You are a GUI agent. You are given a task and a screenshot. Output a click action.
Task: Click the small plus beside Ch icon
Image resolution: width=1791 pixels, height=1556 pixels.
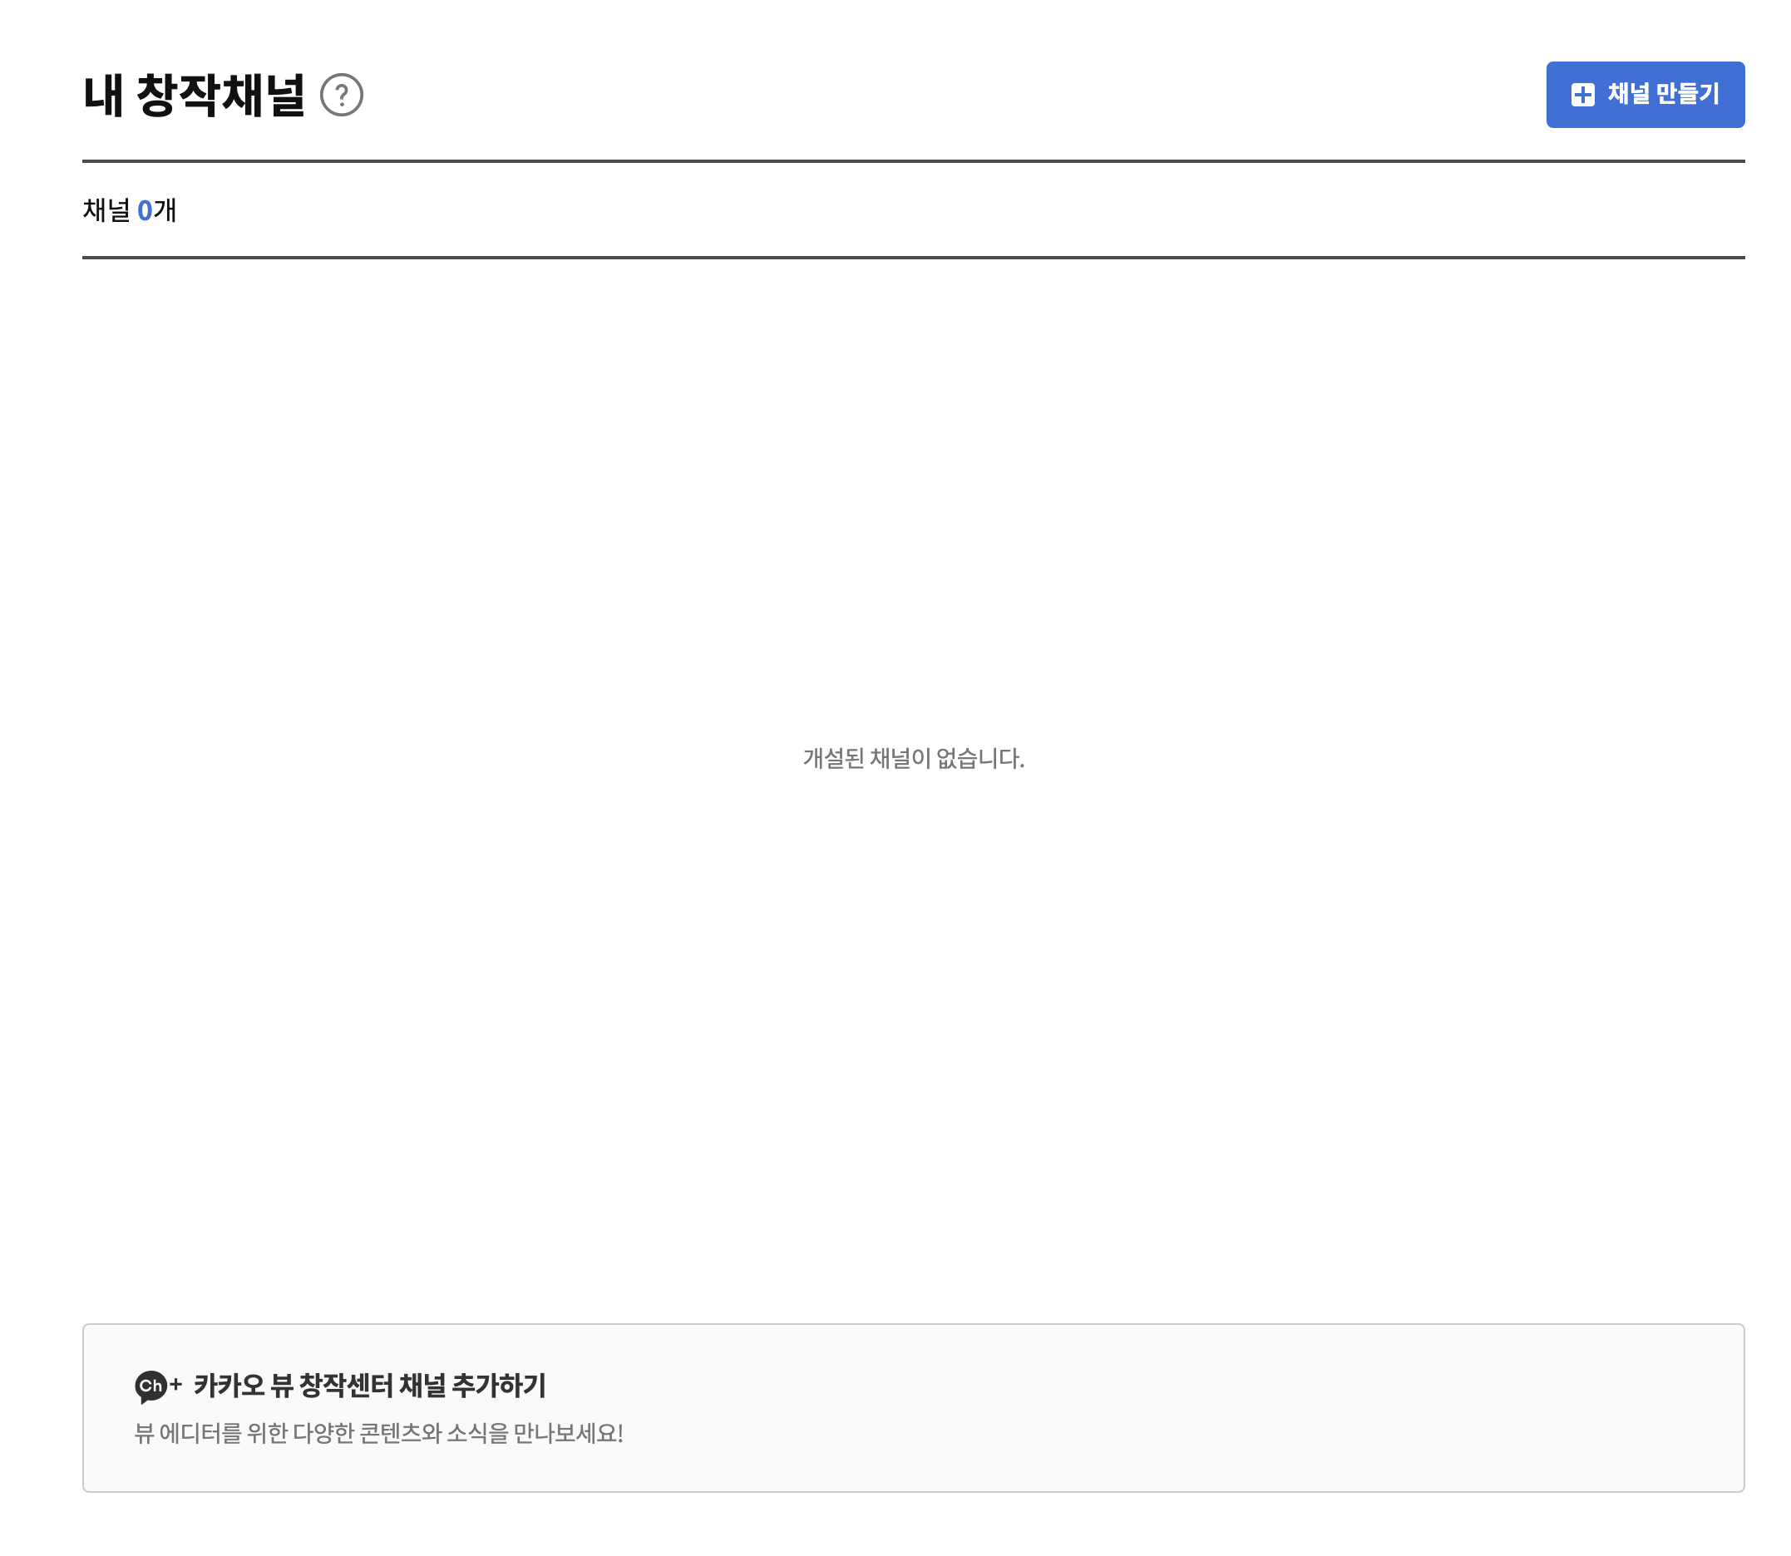point(175,1384)
